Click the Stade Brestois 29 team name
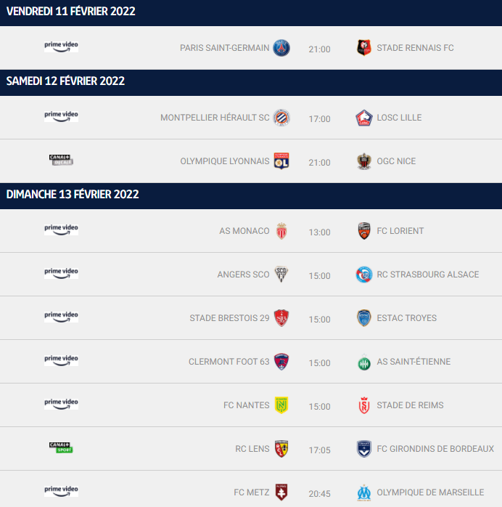This screenshot has height=507, width=502. 229,318
